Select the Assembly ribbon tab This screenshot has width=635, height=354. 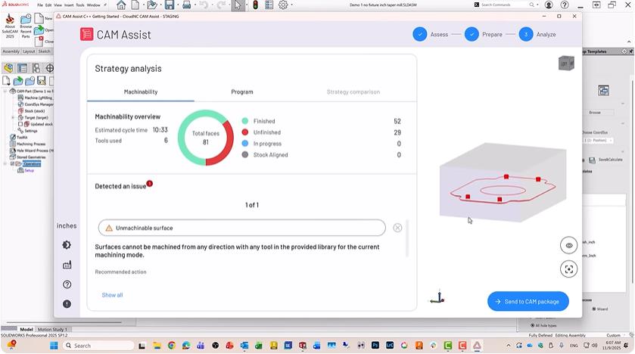tap(11, 51)
